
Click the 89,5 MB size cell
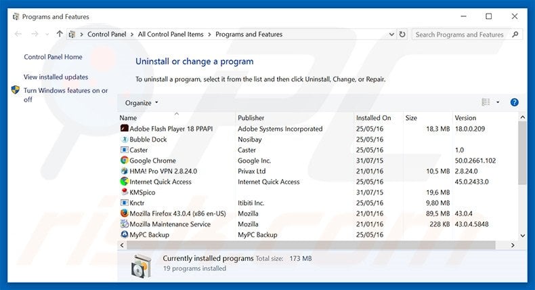click(x=437, y=213)
